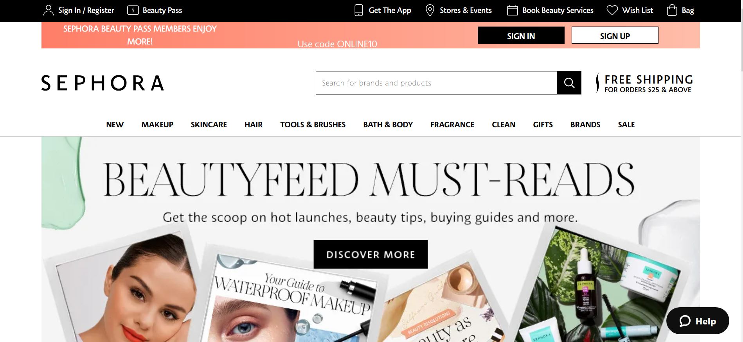The width and height of the screenshot is (743, 342).
Task: Go to Stores & Events
Action: 466,10
